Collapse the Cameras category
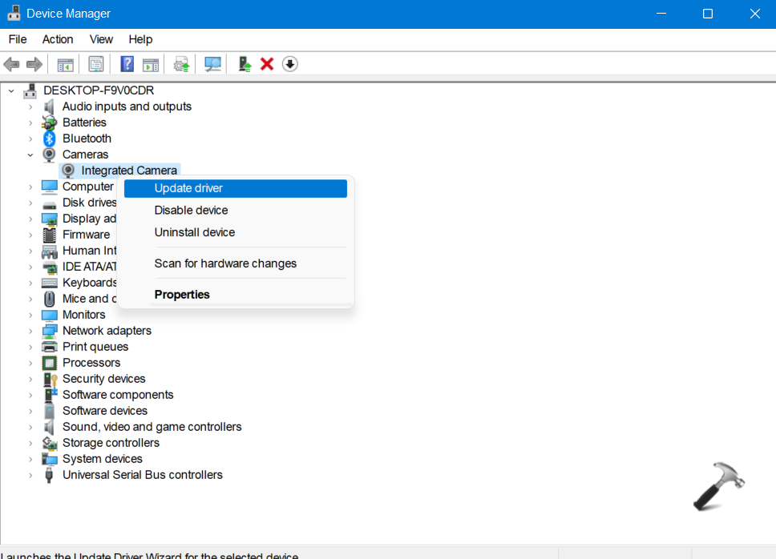 click(30, 155)
